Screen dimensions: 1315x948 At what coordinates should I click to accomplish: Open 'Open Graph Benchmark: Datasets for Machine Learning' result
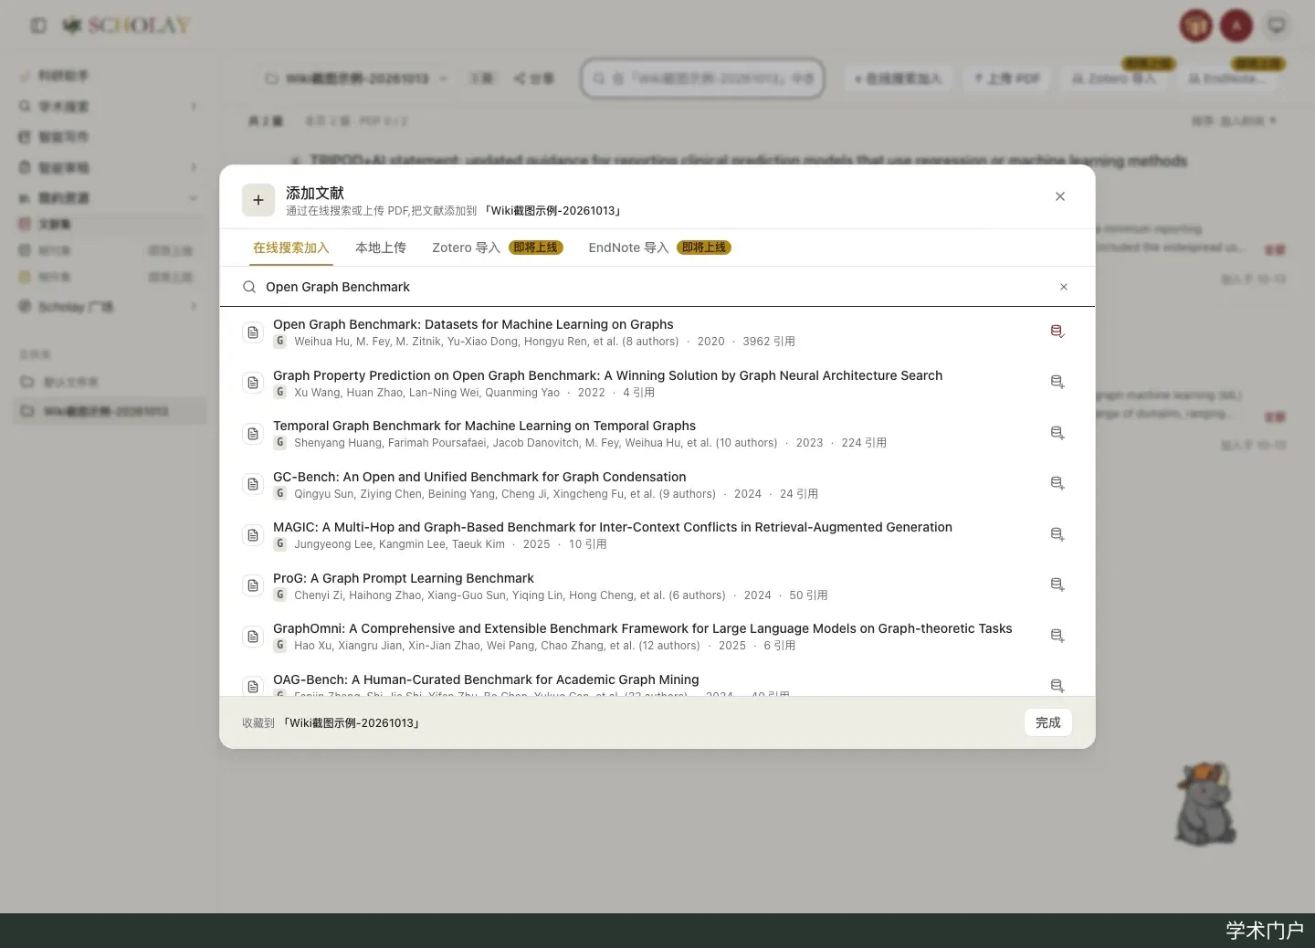pos(473,324)
